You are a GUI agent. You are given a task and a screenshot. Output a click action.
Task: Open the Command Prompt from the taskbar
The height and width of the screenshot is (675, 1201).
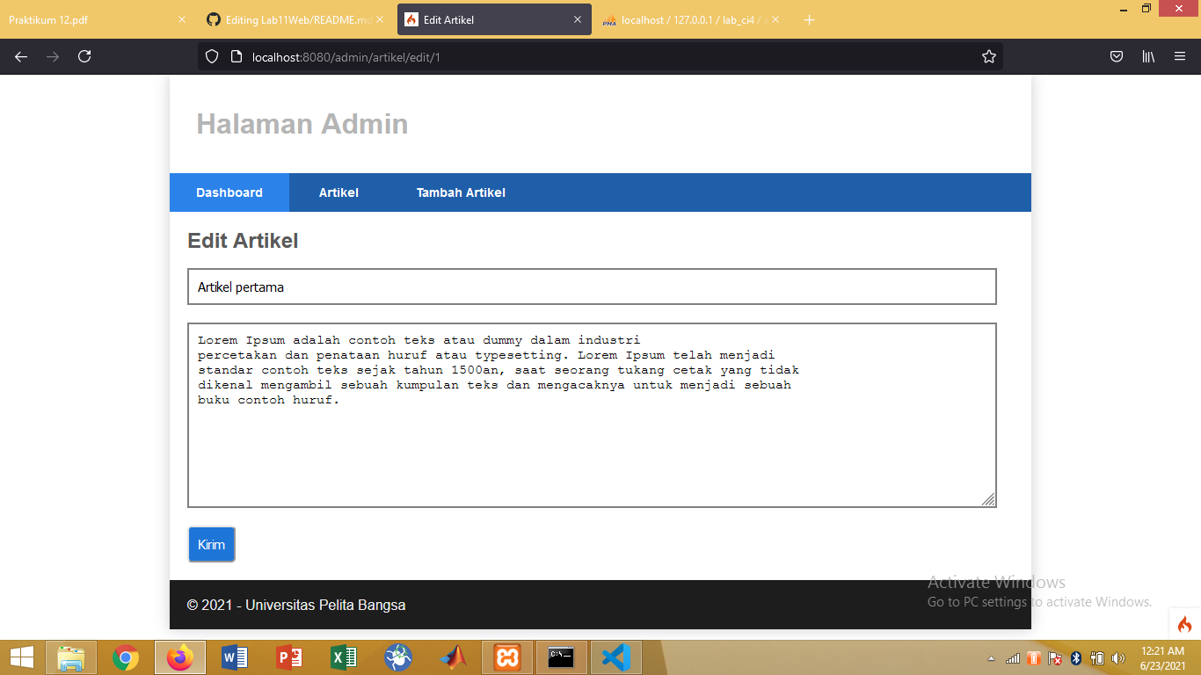tap(562, 657)
